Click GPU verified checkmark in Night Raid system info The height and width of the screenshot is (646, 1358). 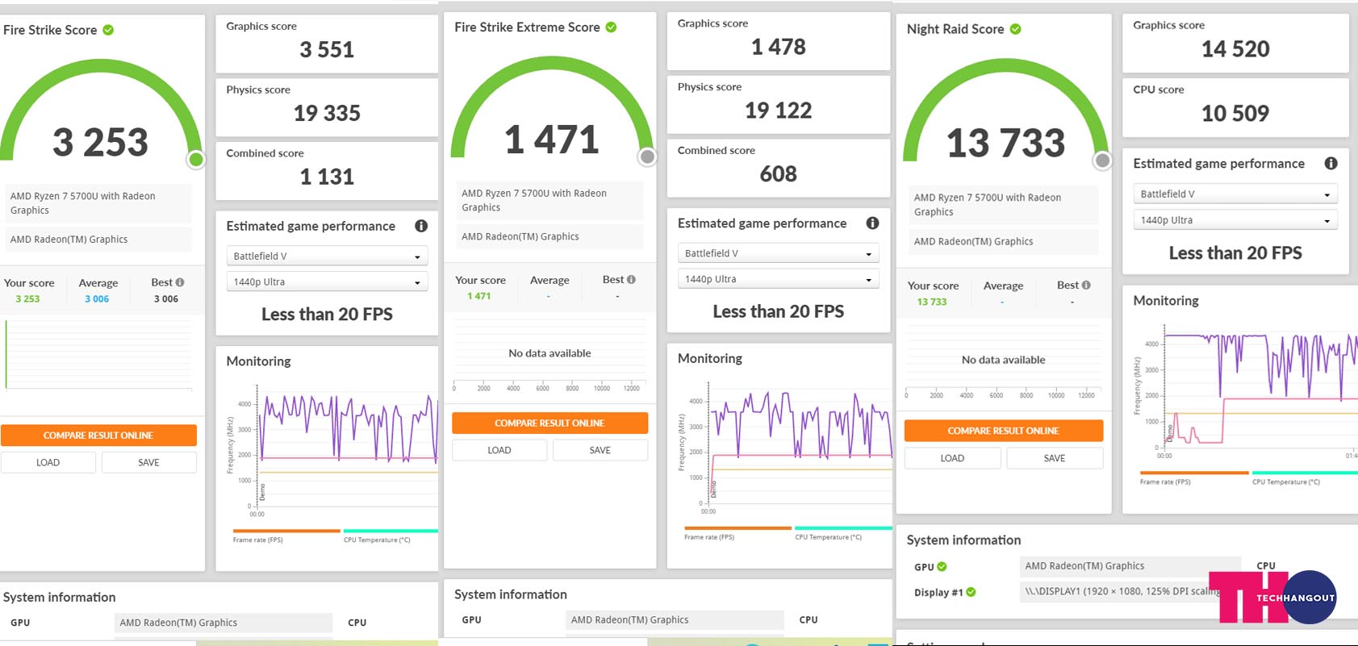942,566
